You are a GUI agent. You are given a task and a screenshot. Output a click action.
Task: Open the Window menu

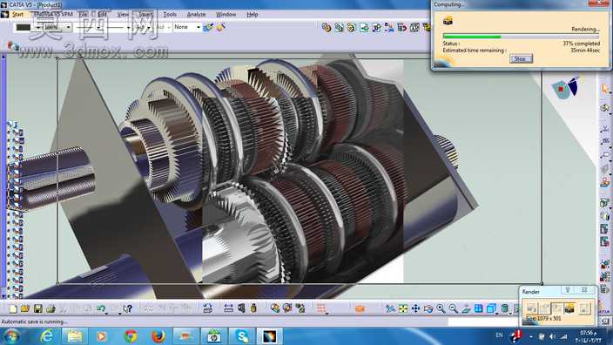click(x=226, y=14)
